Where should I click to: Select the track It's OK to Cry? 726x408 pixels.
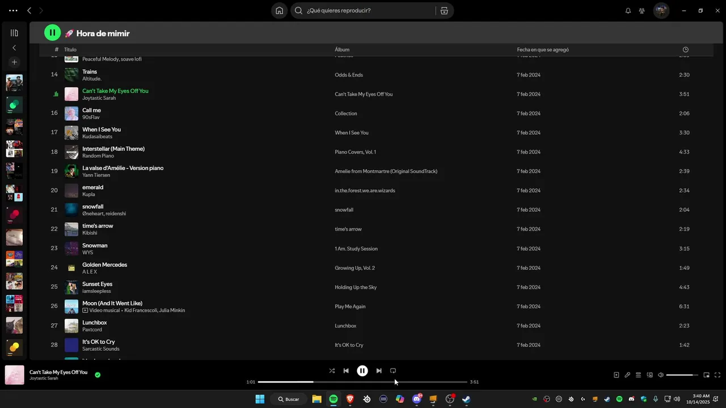coord(99,342)
